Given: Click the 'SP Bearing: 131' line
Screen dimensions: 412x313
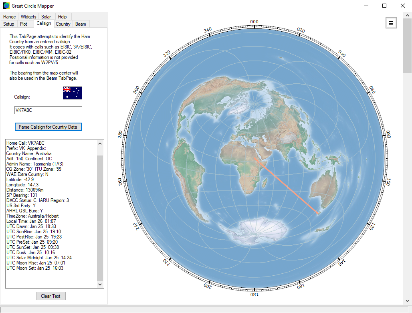Looking at the screenshot, I should (x=22, y=195).
